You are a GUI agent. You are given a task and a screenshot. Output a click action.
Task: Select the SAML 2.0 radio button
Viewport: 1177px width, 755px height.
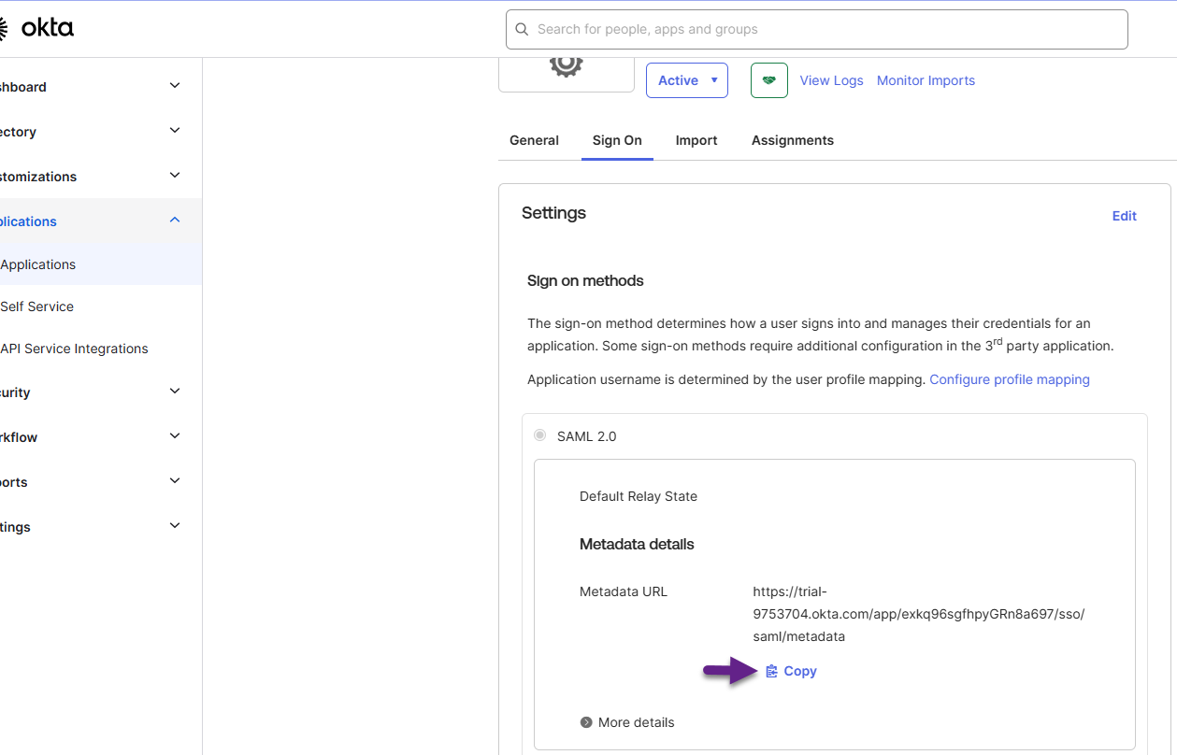click(x=539, y=435)
